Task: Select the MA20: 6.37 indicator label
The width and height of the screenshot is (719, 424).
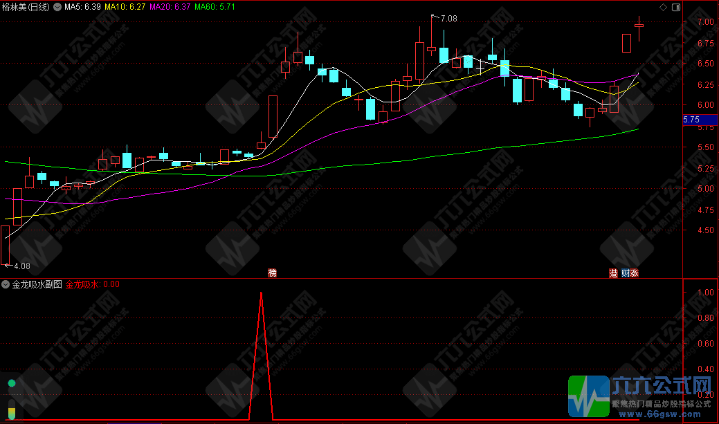Action: 170,7
